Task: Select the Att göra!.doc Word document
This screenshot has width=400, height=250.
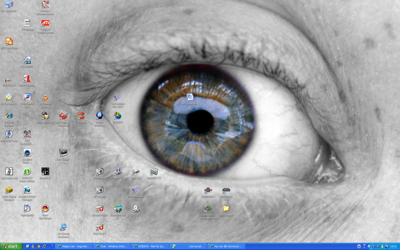Action: coord(190,97)
